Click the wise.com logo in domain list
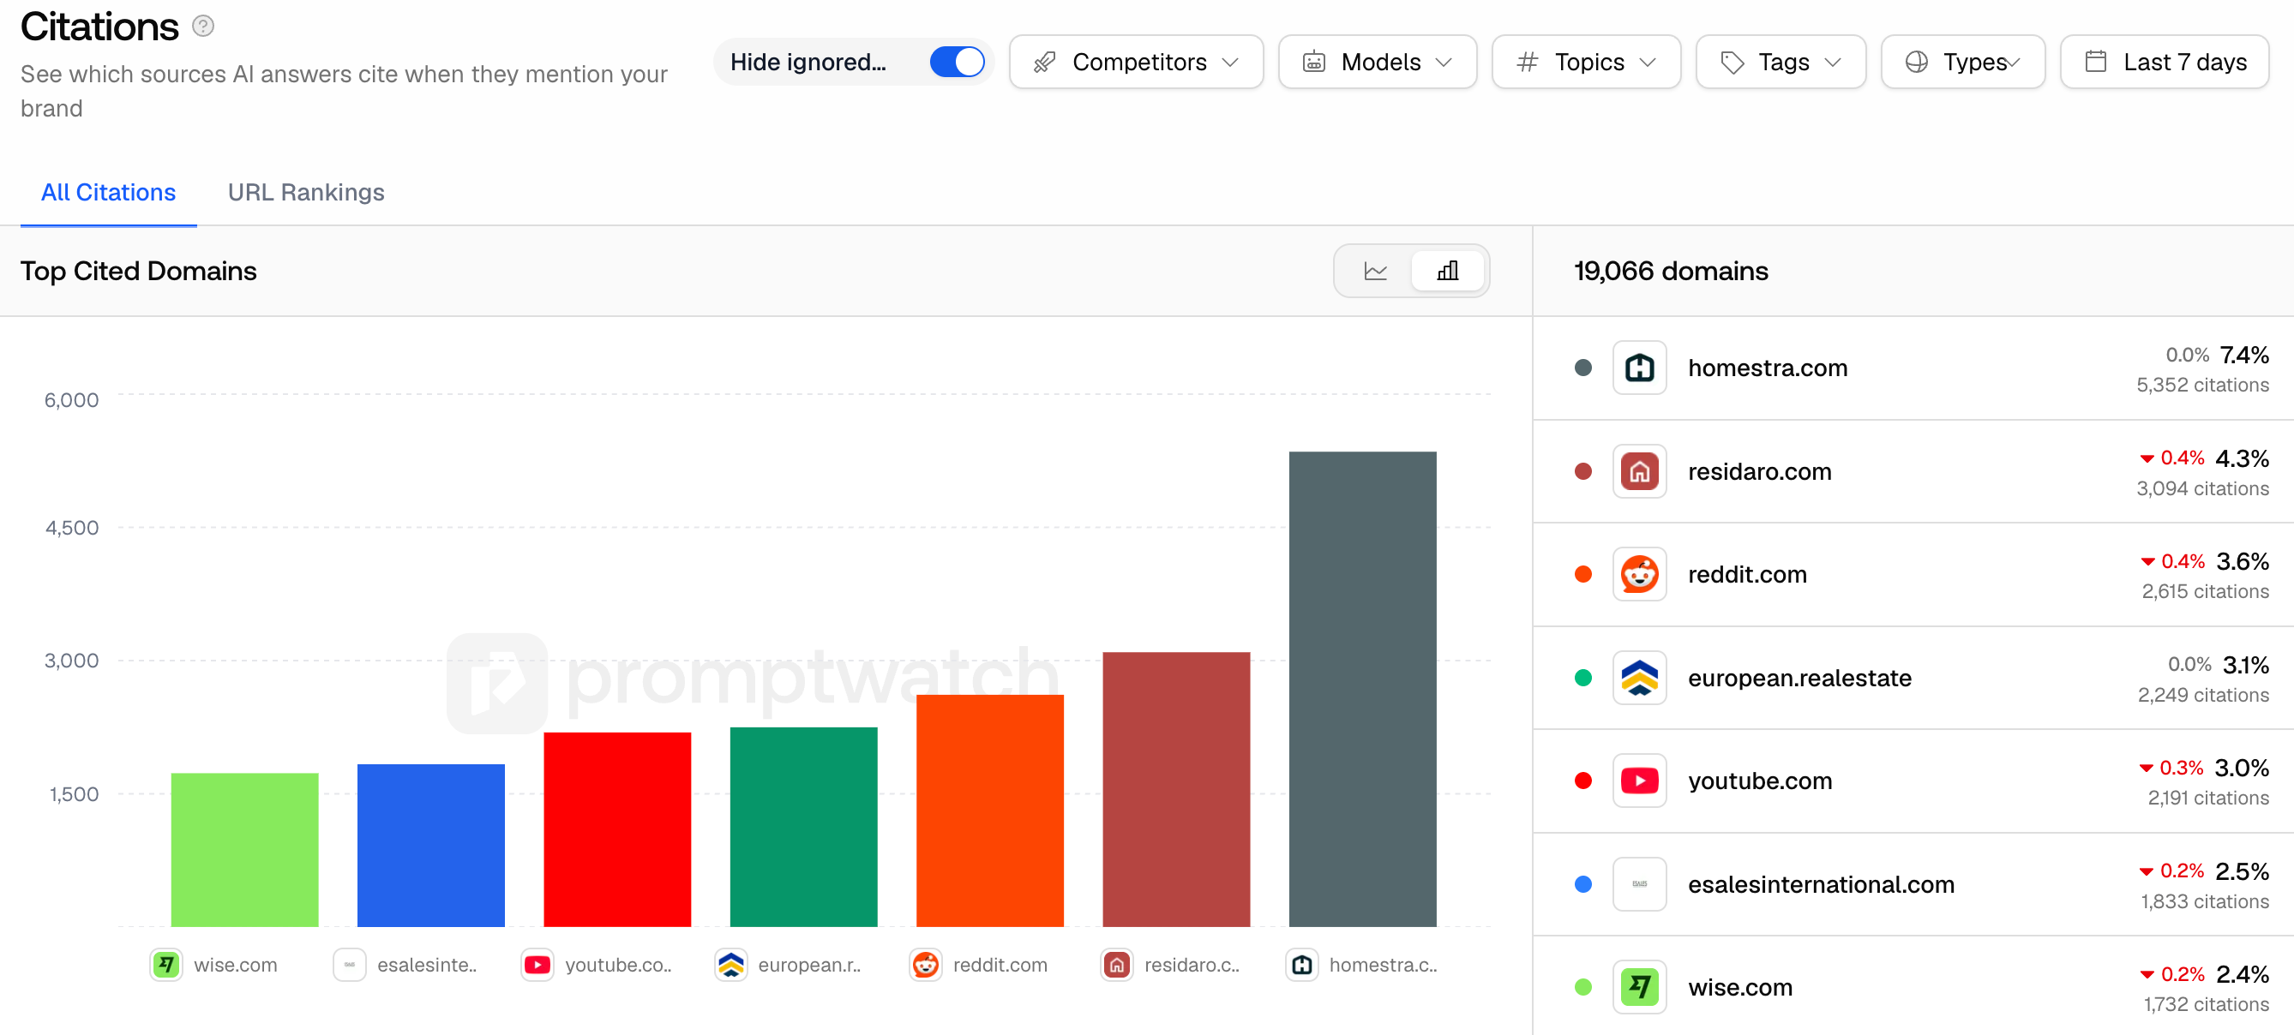The width and height of the screenshot is (2294, 1035). point(1638,987)
